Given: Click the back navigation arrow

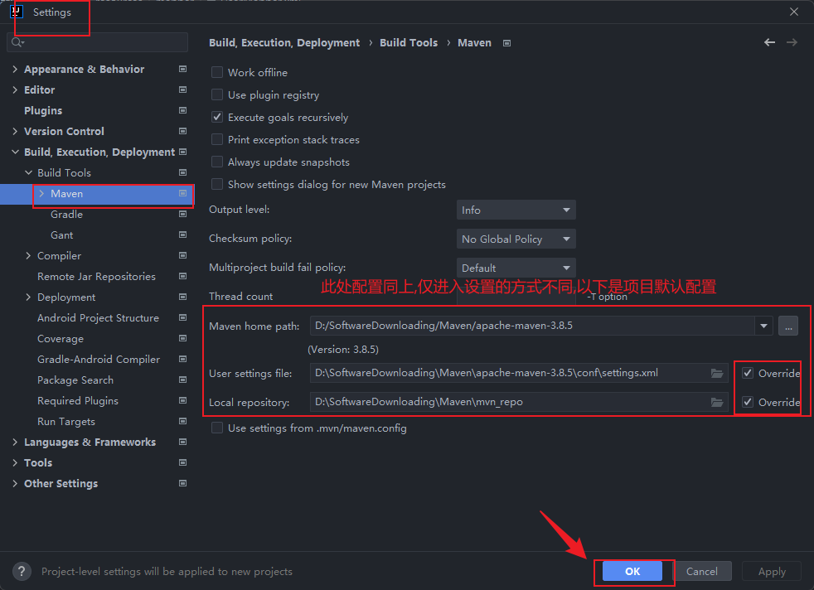Looking at the screenshot, I should point(769,42).
